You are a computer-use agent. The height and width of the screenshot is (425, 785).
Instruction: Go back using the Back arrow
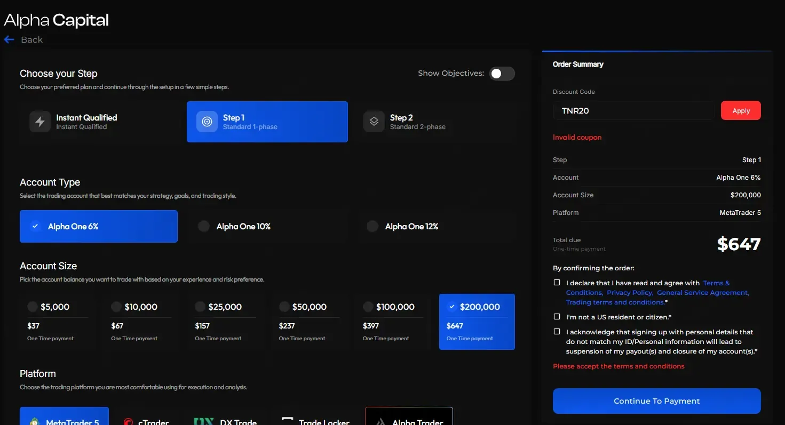coord(23,39)
